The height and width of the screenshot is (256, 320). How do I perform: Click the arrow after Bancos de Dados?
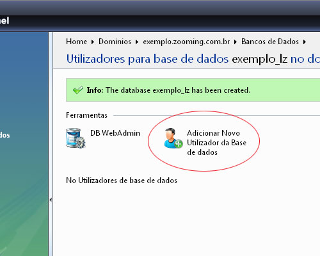305,42
